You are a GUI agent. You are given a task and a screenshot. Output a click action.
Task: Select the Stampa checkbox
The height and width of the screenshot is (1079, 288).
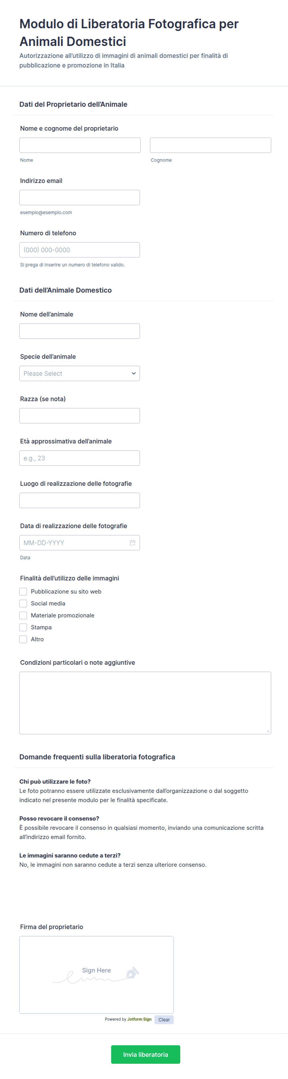pyautogui.click(x=24, y=627)
